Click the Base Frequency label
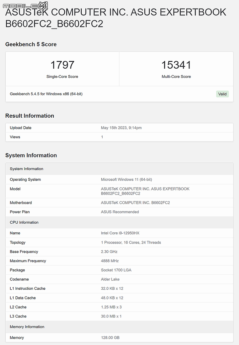The height and width of the screenshot is (345, 239). 24,252
